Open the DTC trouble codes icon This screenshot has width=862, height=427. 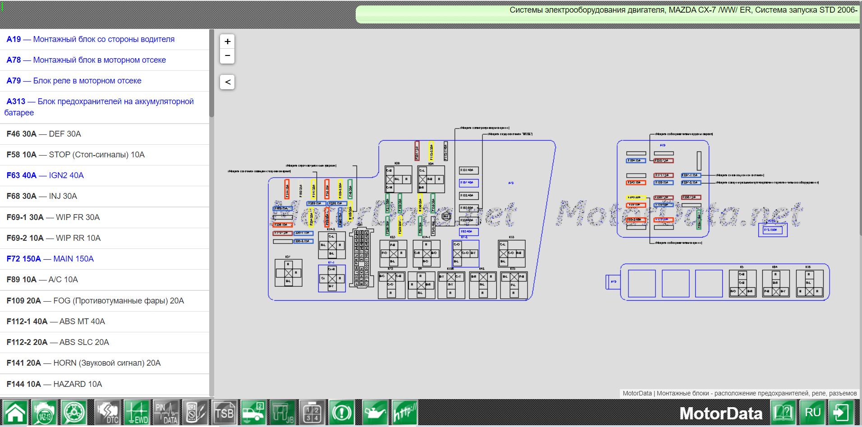[x=107, y=413]
